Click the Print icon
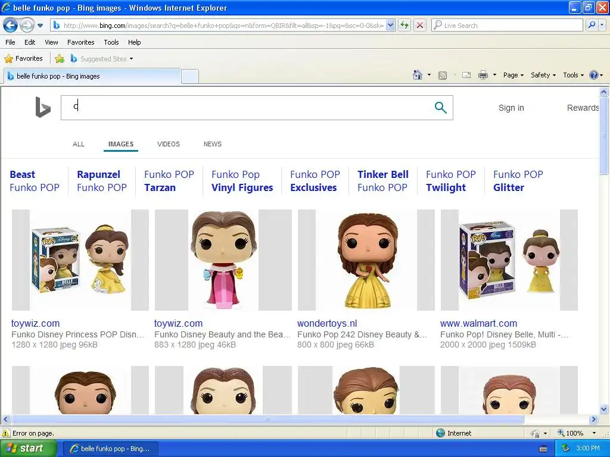610x457 pixels. 483,75
